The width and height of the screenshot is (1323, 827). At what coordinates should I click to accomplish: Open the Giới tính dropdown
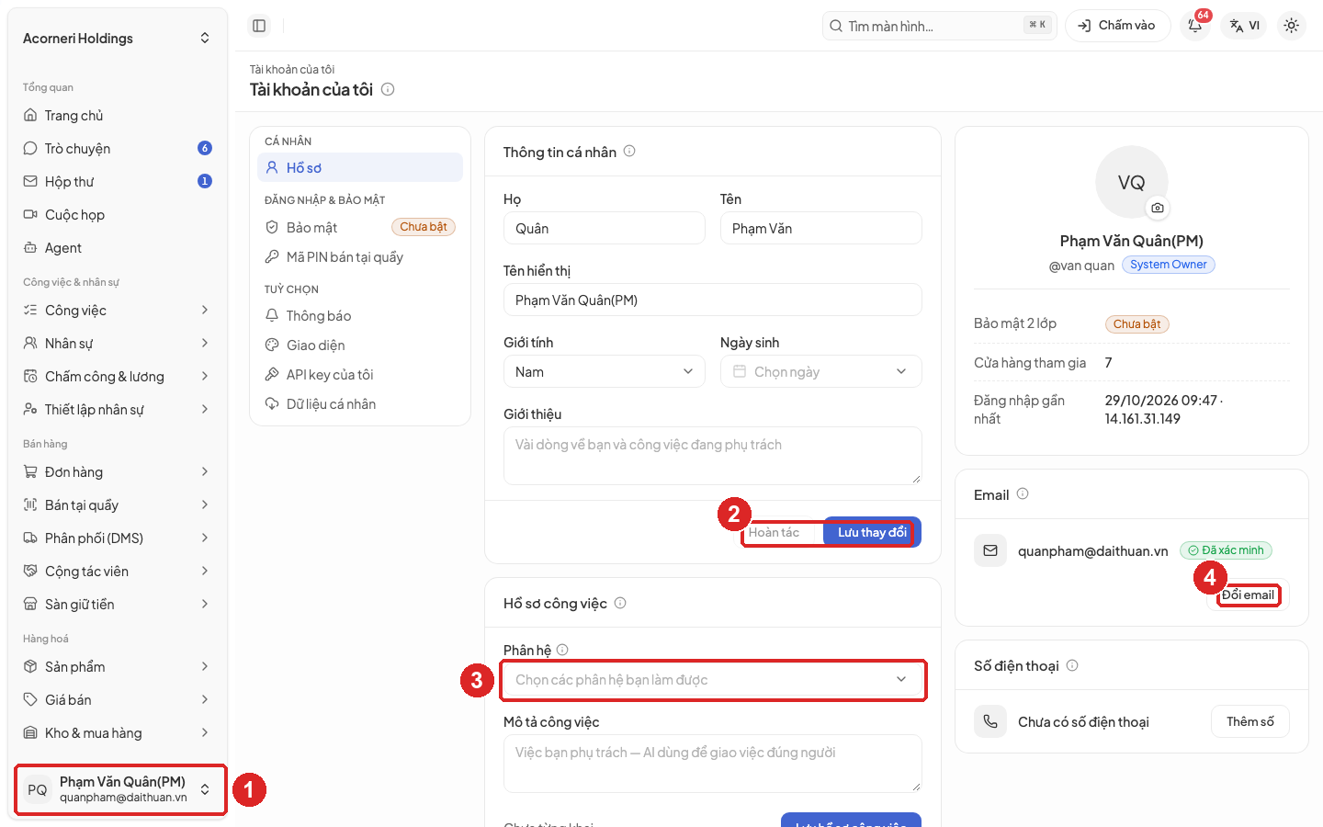tap(605, 371)
